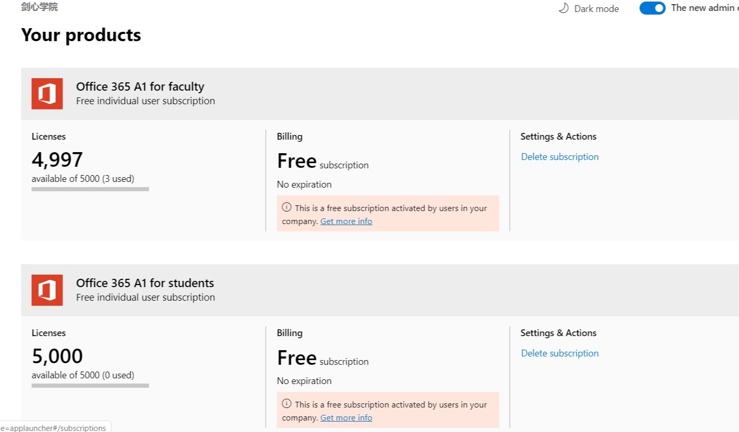Click students license usage bar

click(x=90, y=386)
